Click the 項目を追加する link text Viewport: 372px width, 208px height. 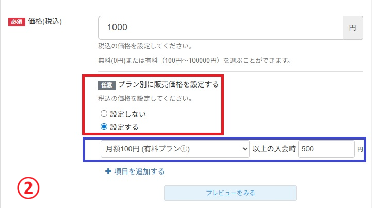pos(139,171)
